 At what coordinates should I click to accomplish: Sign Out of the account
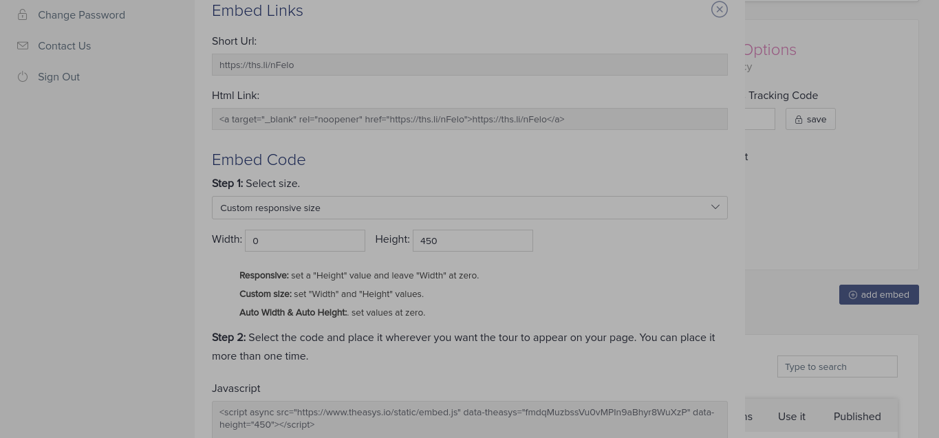click(x=58, y=76)
